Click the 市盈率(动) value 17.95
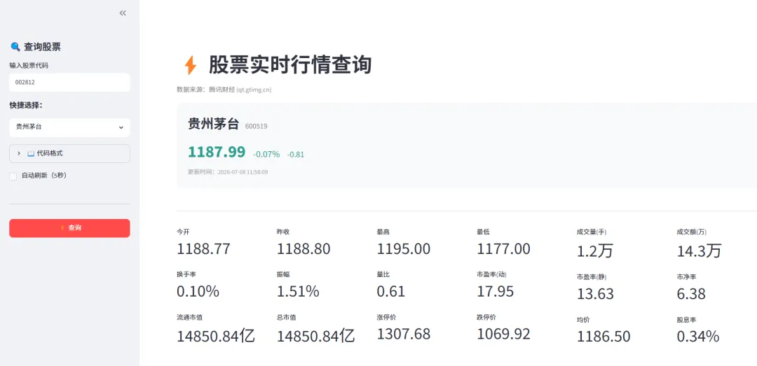757x366 pixels. tap(496, 291)
